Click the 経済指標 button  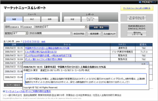pyautogui.click(x=94, y=34)
